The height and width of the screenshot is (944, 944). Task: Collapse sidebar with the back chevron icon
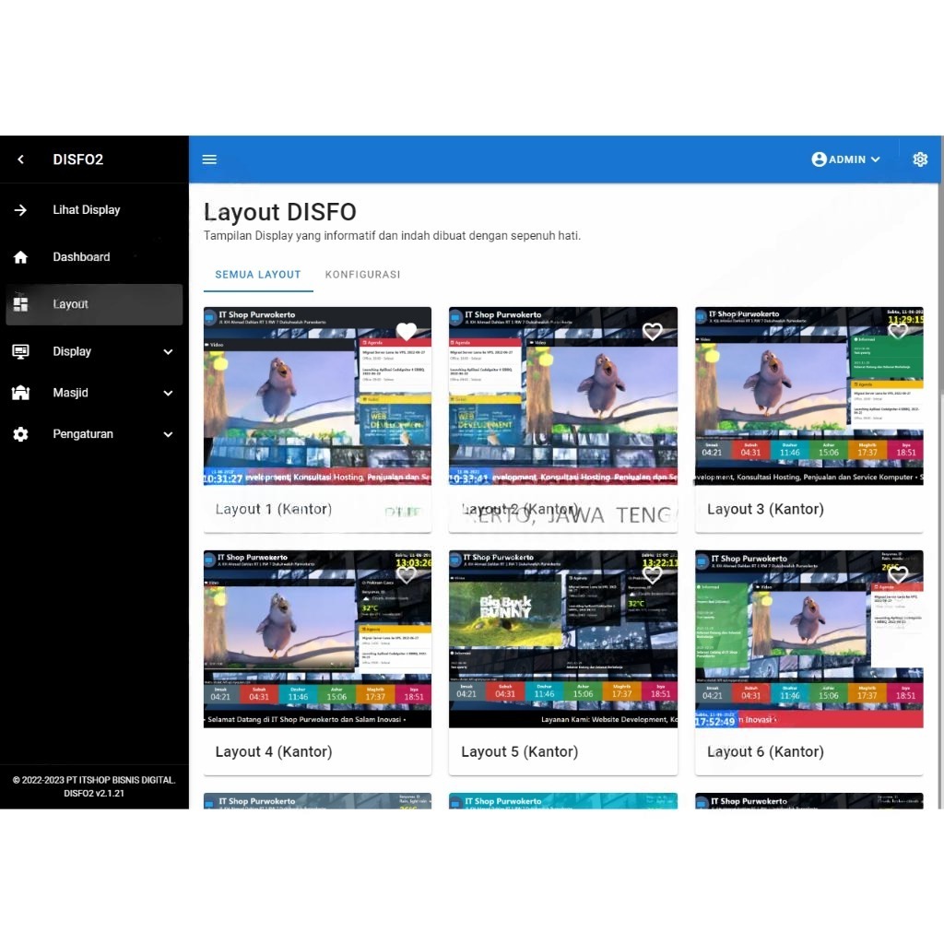coord(21,159)
